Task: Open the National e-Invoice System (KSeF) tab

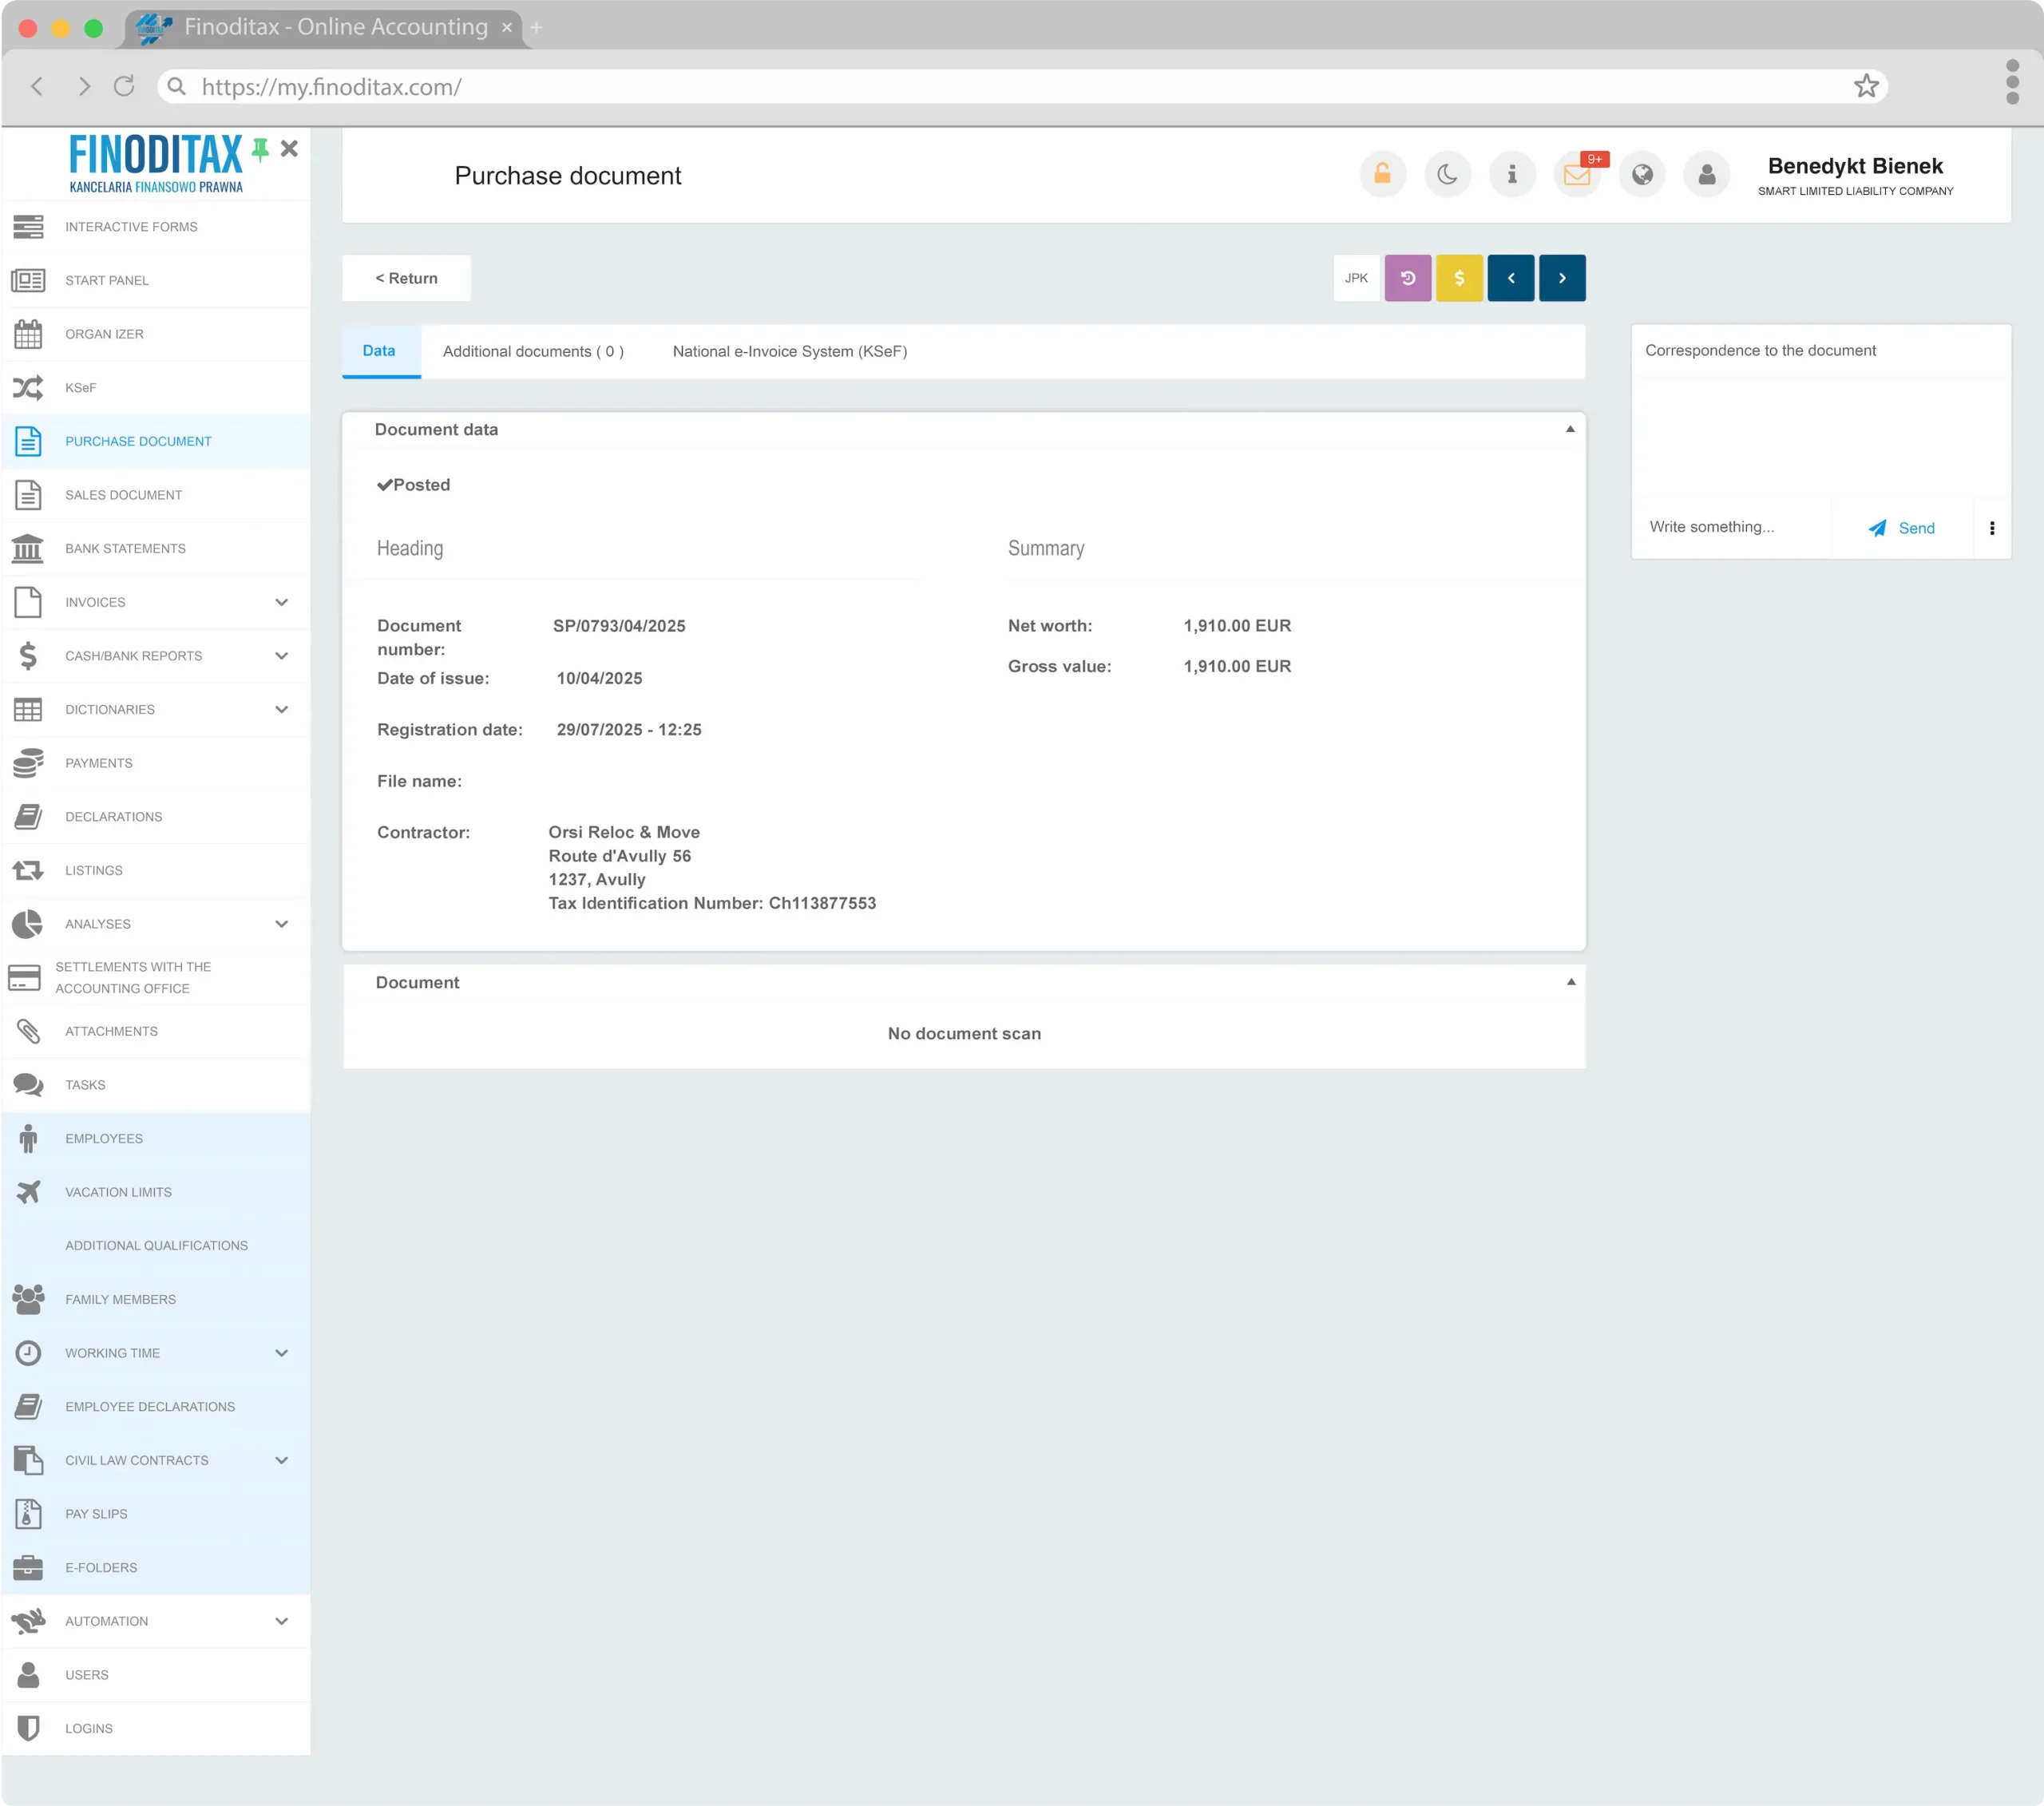Action: coord(789,351)
